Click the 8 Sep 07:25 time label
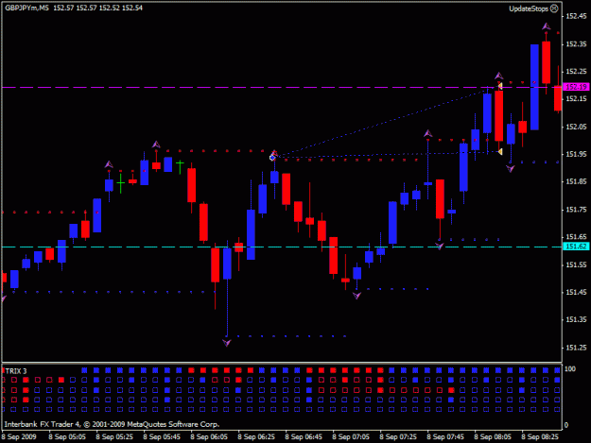The height and width of the screenshot is (443, 591). pyautogui.click(x=398, y=437)
